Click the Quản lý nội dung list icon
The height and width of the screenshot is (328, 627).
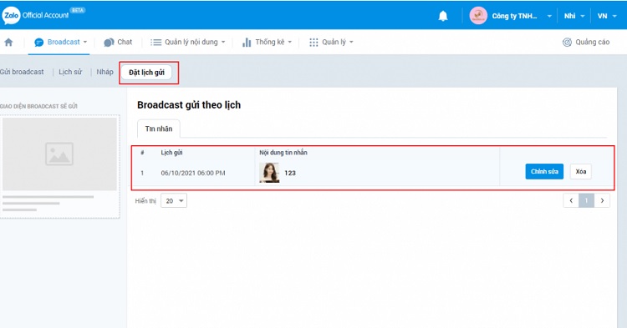(156, 43)
